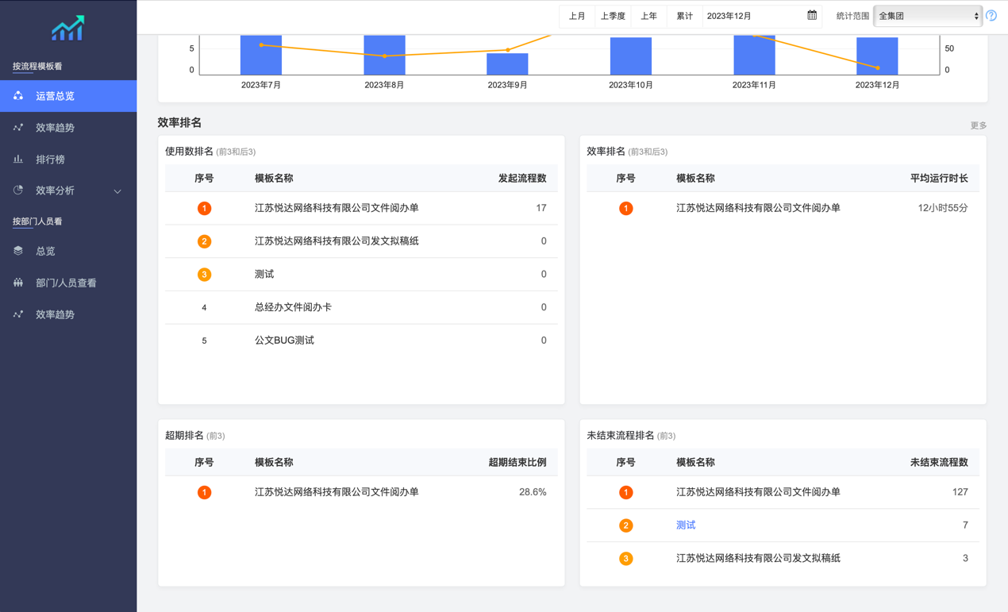Switch to the 上月 time tab
Screen dimensions: 1008x612
pos(577,16)
